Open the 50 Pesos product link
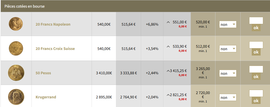This screenshot has width=270, height=107. pyautogui.click(x=43, y=73)
